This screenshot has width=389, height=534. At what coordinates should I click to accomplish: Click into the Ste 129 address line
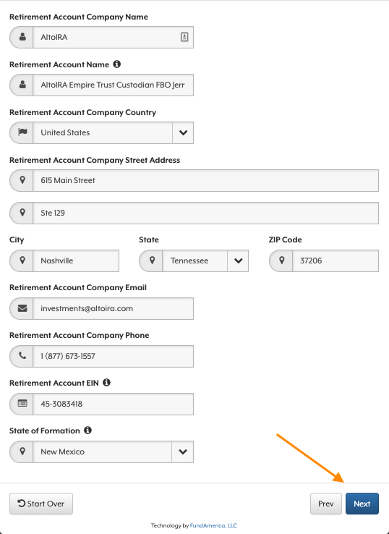(205, 213)
